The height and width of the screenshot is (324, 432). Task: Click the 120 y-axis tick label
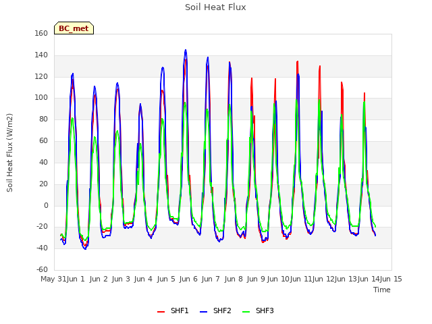click(x=41, y=76)
